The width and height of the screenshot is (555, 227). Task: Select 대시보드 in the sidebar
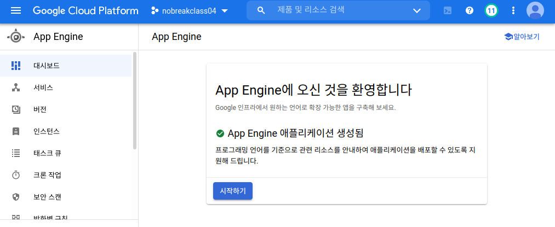click(66, 66)
